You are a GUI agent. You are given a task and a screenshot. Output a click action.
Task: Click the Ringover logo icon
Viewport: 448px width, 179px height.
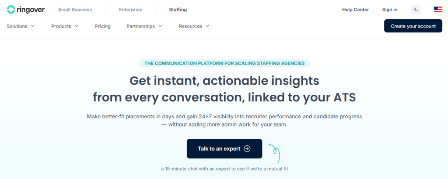pyautogui.click(x=11, y=10)
